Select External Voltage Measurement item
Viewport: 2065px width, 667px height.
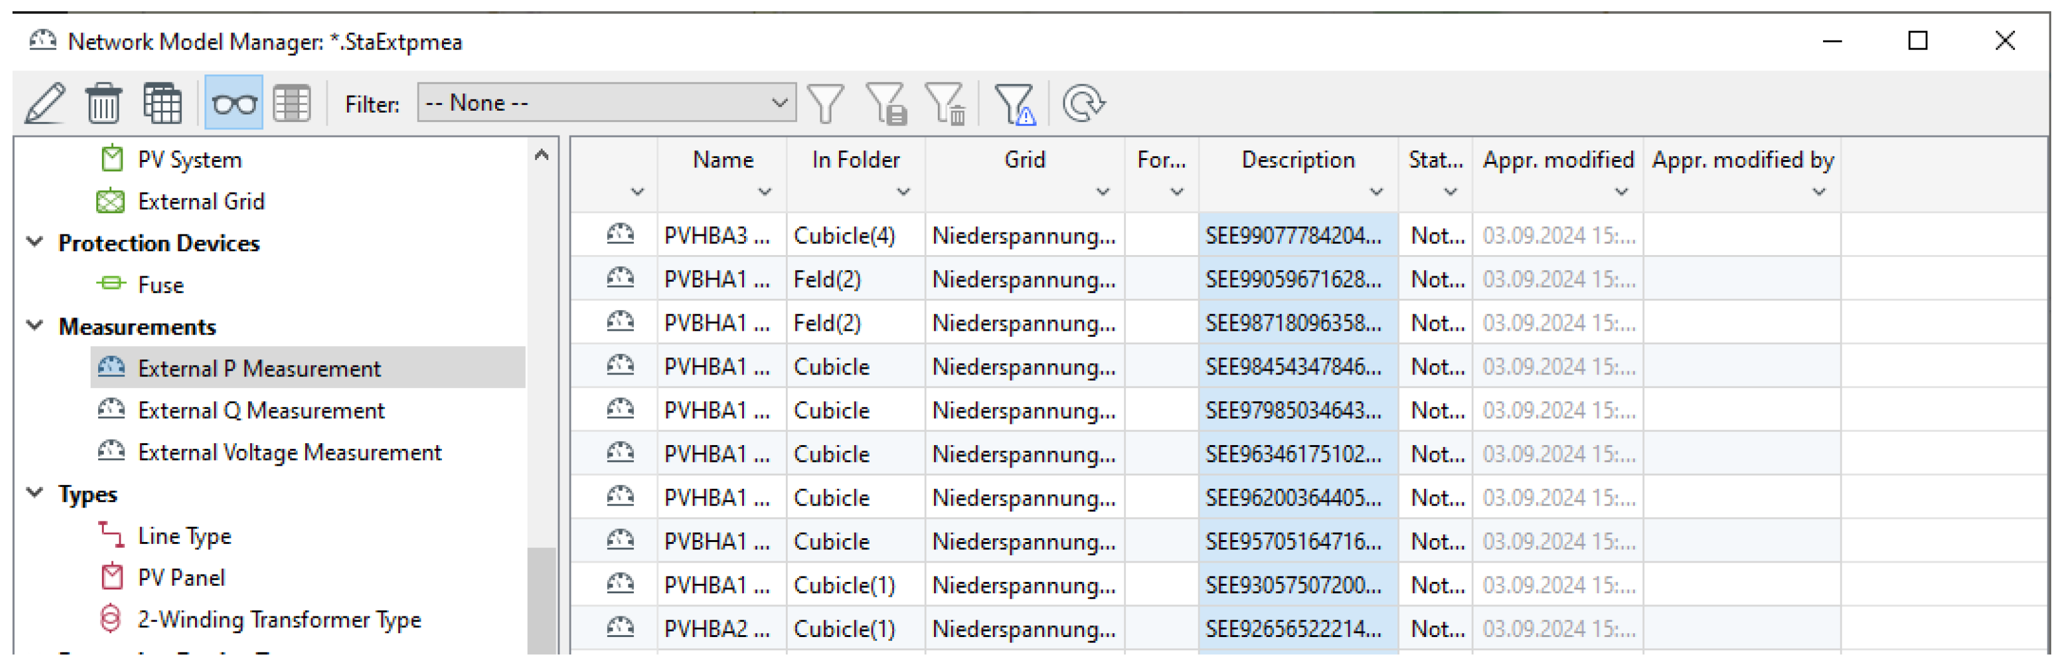tap(289, 452)
